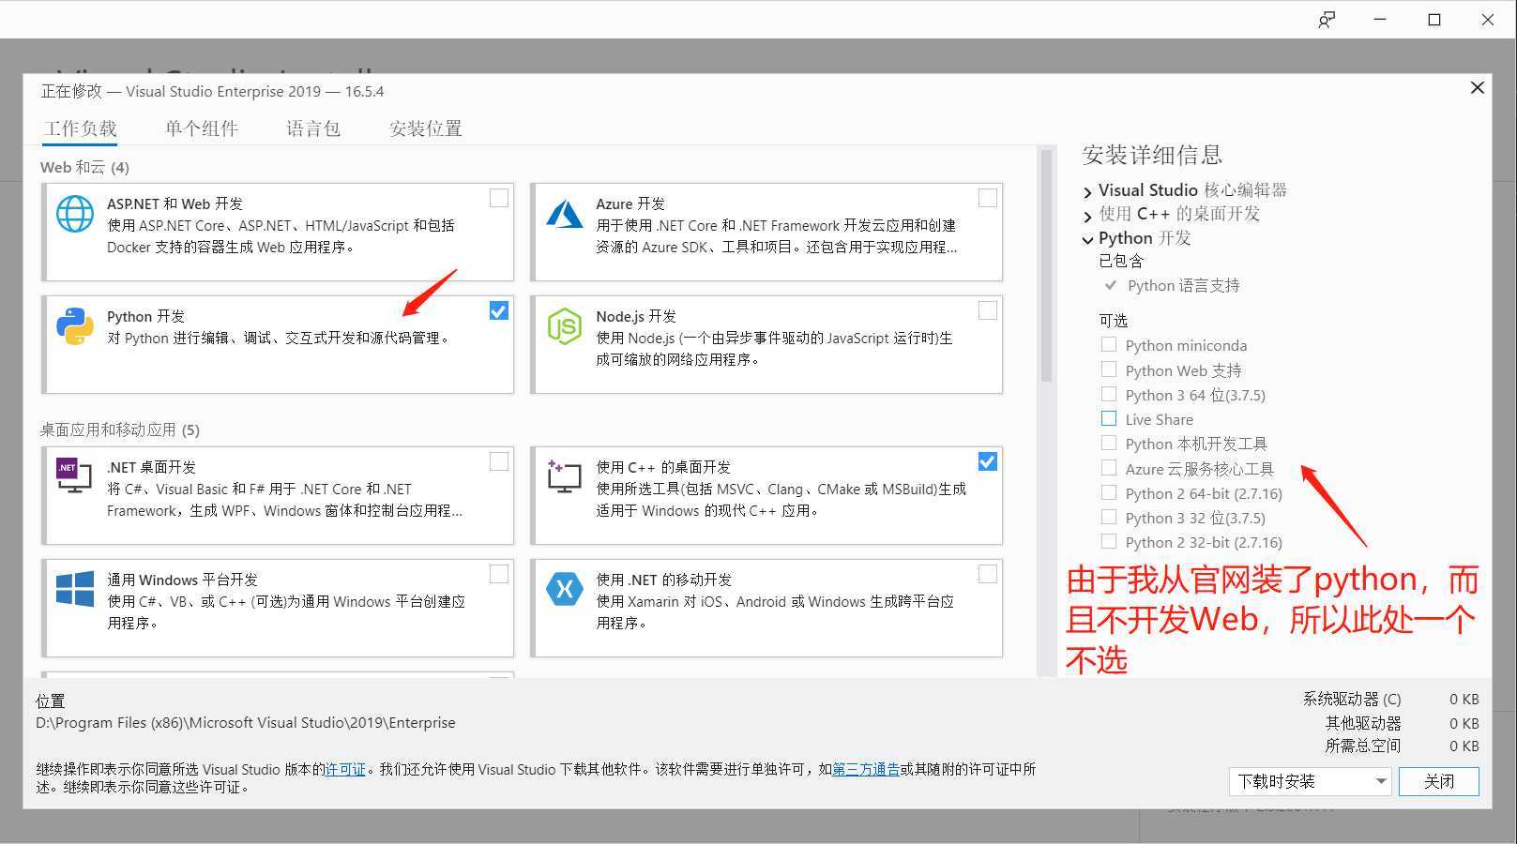Click the 桌面应用和移动应用 (5) section heading
The height and width of the screenshot is (844, 1517).
[x=120, y=430]
